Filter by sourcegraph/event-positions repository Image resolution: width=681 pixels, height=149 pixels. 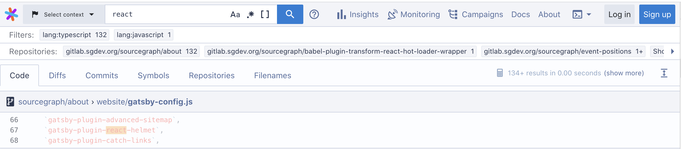(x=563, y=51)
